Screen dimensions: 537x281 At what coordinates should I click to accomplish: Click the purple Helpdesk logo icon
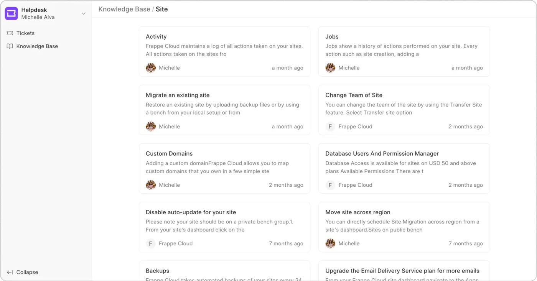coord(12,13)
